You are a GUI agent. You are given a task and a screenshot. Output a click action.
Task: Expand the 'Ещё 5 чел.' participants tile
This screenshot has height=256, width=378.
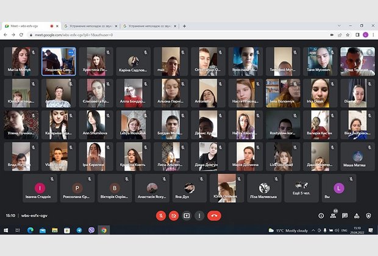[301, 188]
